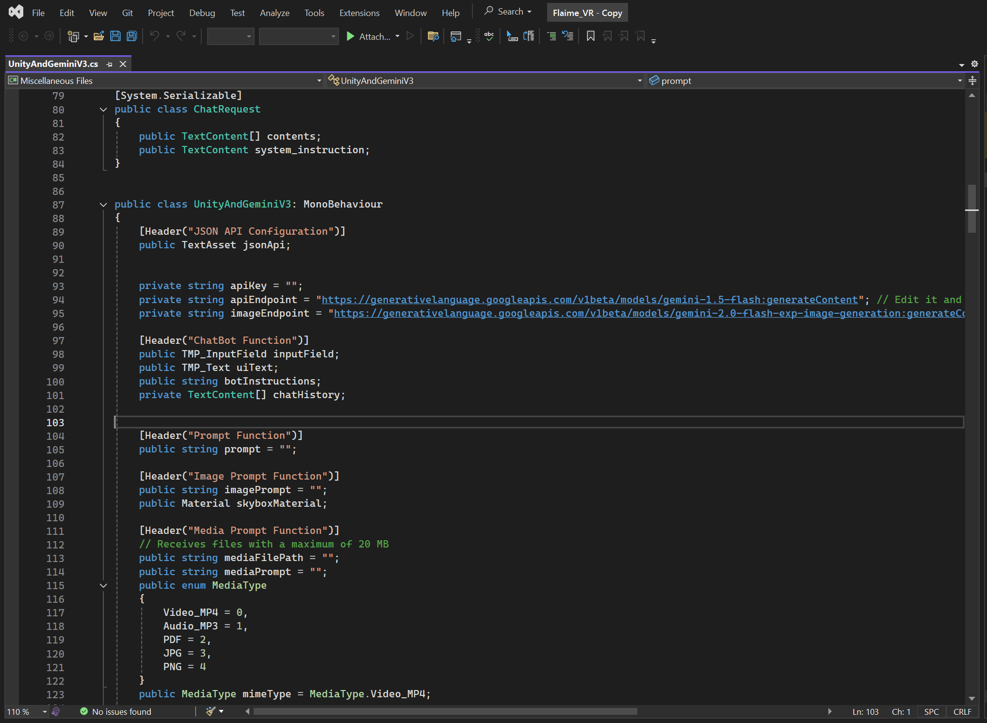The image size is (987, 723).
Task: Collapse the ChatRequest class region
Action: click(x=103, y=110)
